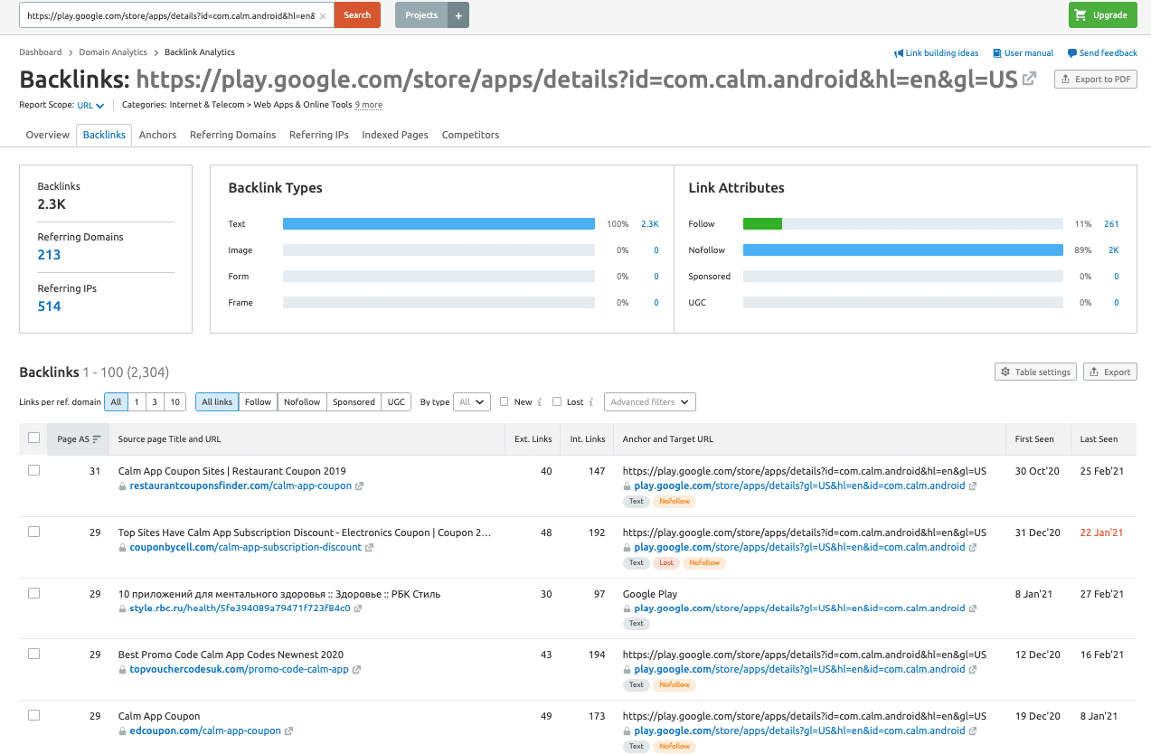Open external link icon for style.rbc.ru
Image resolution: width=1151 pixels, height=754 pixels.
pyautogui.click(x=358, y=608)
